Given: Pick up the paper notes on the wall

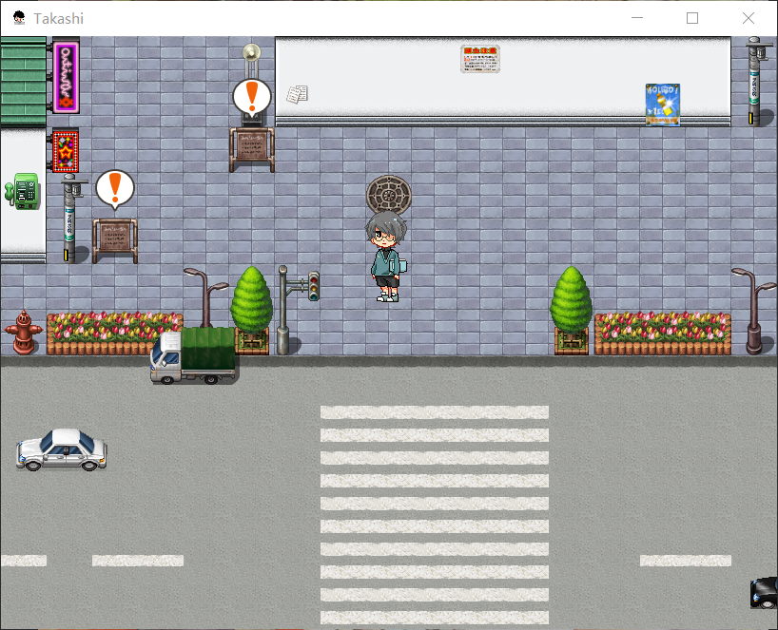Looking at the screenshot, I should click(x=297, y=94).
